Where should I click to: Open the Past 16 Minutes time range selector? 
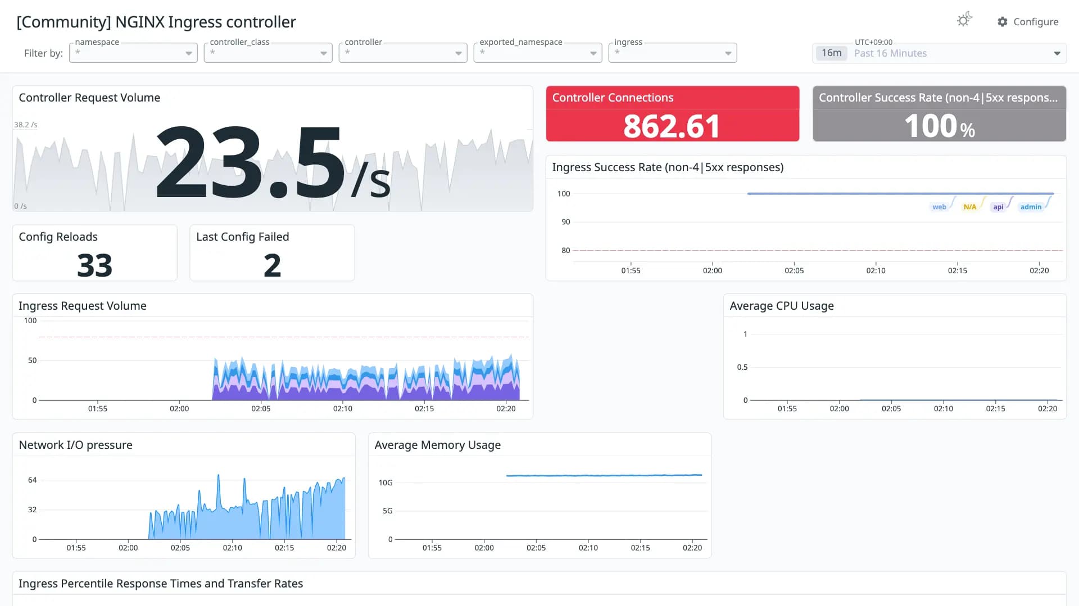click(x=939, y=53)
